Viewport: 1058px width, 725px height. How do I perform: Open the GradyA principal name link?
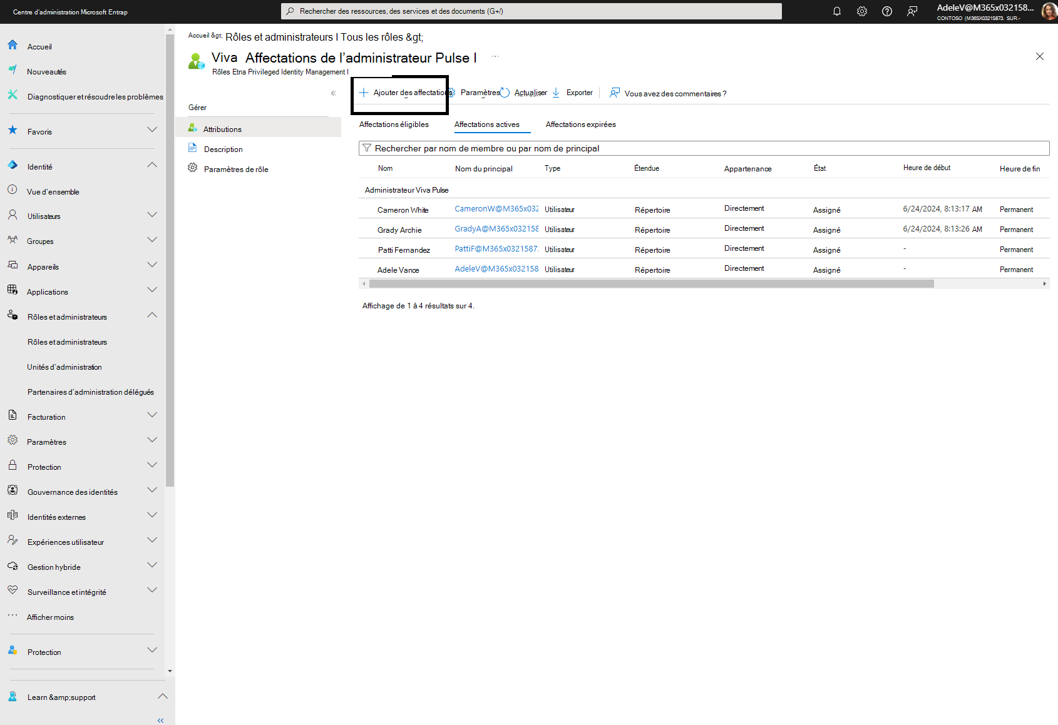point(496,229)
